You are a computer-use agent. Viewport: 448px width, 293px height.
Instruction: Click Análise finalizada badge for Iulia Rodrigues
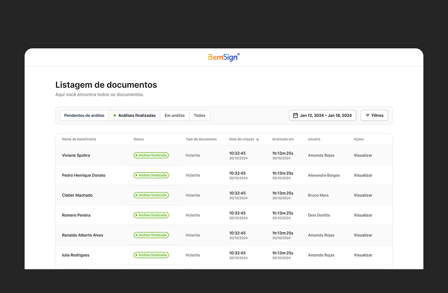(151, 255)
